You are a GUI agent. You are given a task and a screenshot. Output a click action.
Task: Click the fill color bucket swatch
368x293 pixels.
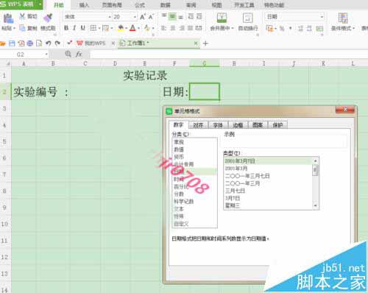(121, 28)
